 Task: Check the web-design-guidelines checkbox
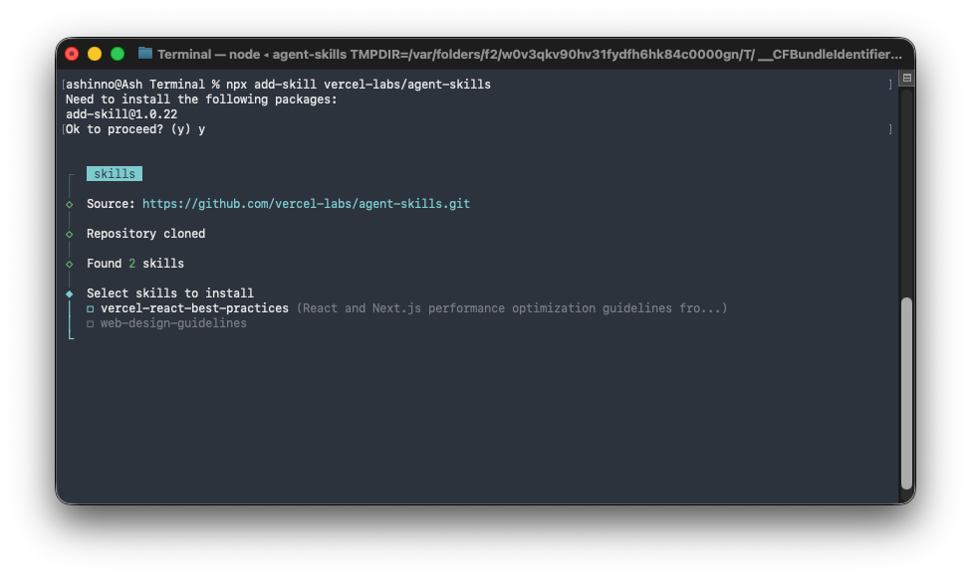[x=91, y=324]
